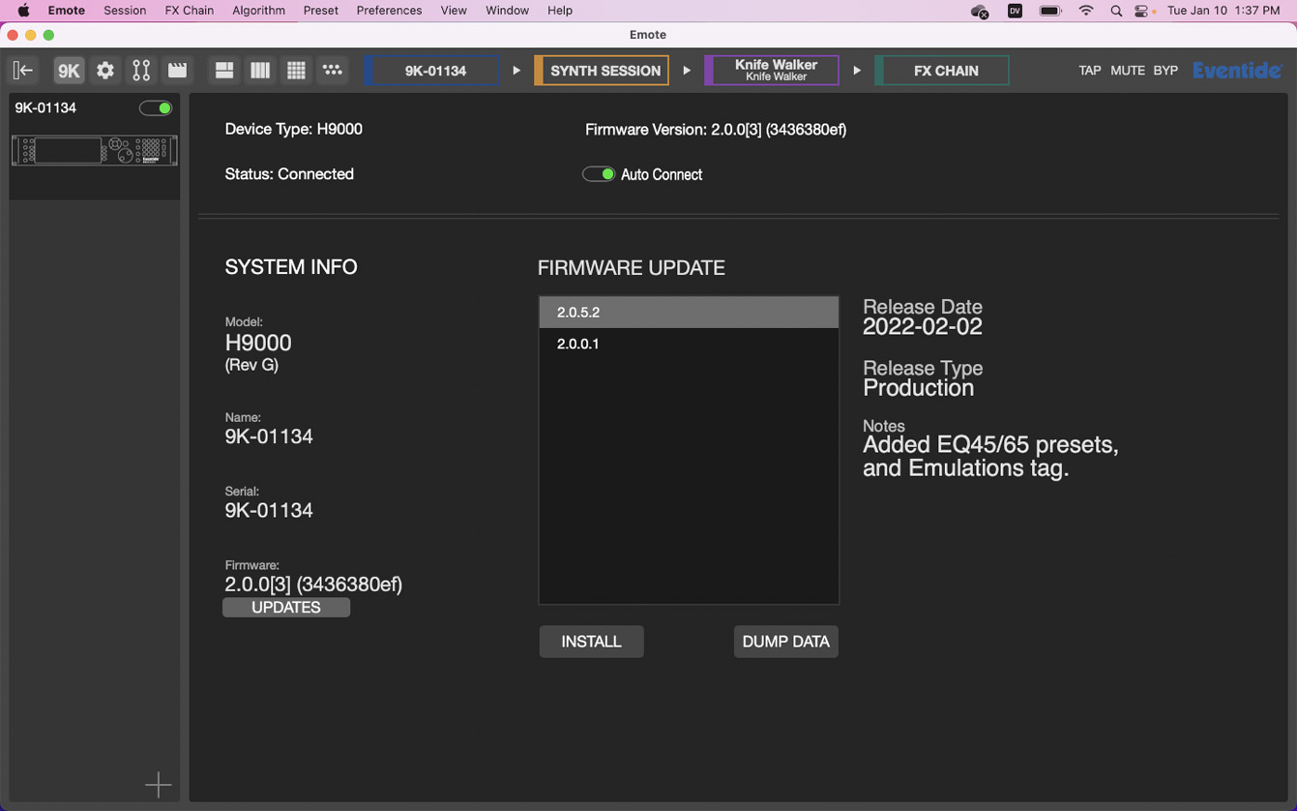Open the settings gear in toolbar
1297x811 pixels.
click(x=105, y=71)
